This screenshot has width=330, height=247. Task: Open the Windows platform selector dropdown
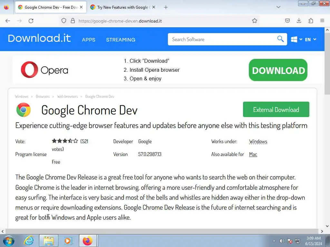pyautogui.click(x=296, y=39)
